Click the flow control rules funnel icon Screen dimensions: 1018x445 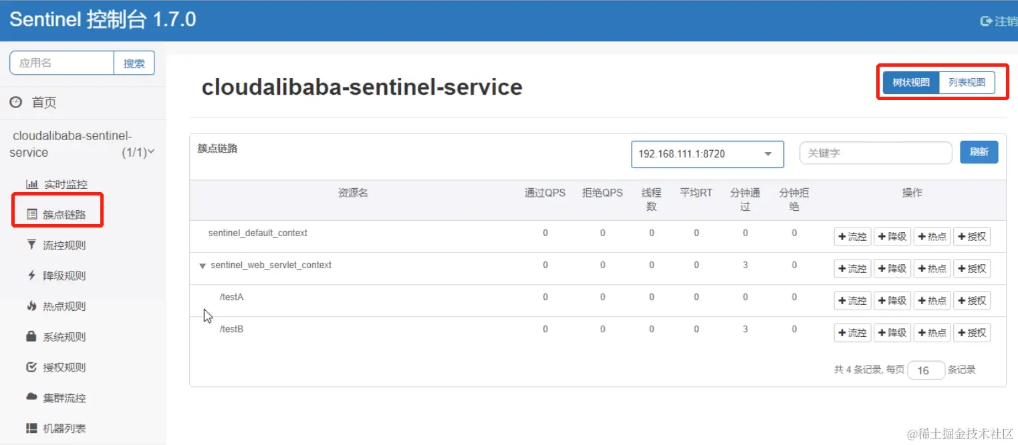pos(31,245)
